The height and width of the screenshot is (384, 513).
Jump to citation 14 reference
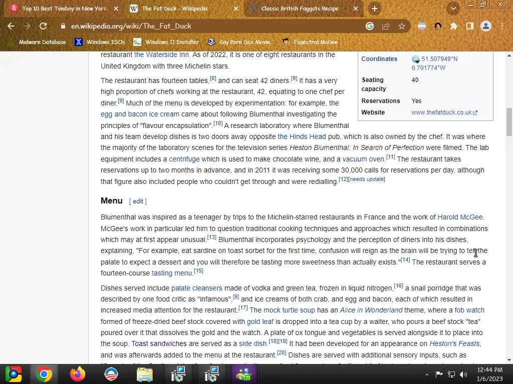(x=405, y=260)
